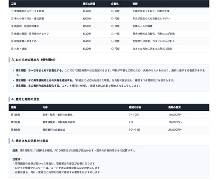Click the "10〜14日" period cell
This screenshot has width=218, height=180.
click(135, 130)
